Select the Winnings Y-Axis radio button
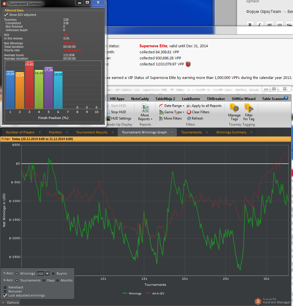The height and width of the screenshot is (306, 293). pyautogui.click(x=17, y=274)
